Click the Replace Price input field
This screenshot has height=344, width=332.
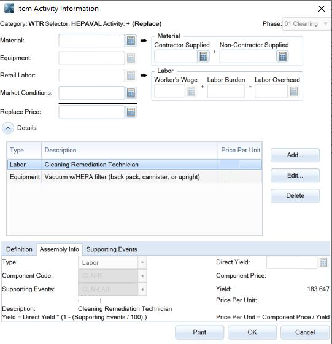pos(91,112)
